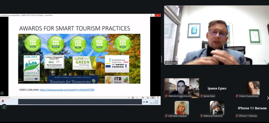The width and height of the screenshot is (269, 123).
Task: Start Slide Show view icon
Action: tap(158, 98)
